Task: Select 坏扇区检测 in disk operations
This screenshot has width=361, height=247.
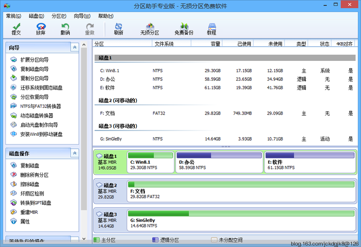Action: [32, 194]
